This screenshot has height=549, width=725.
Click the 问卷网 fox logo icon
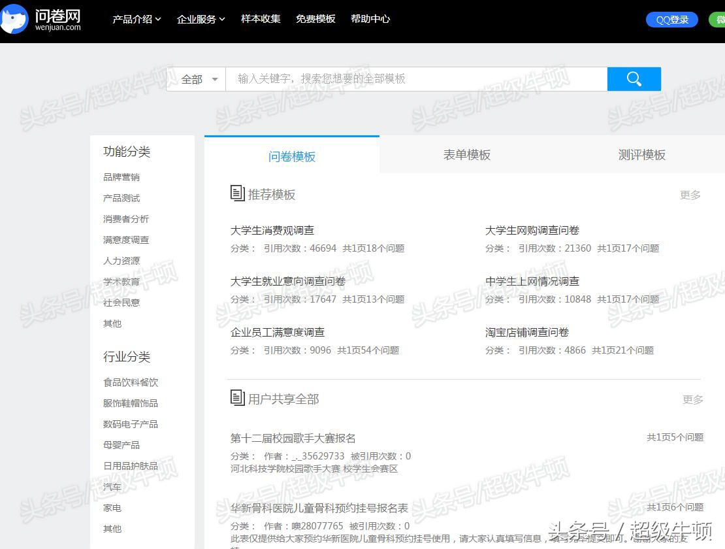[14, 19]
